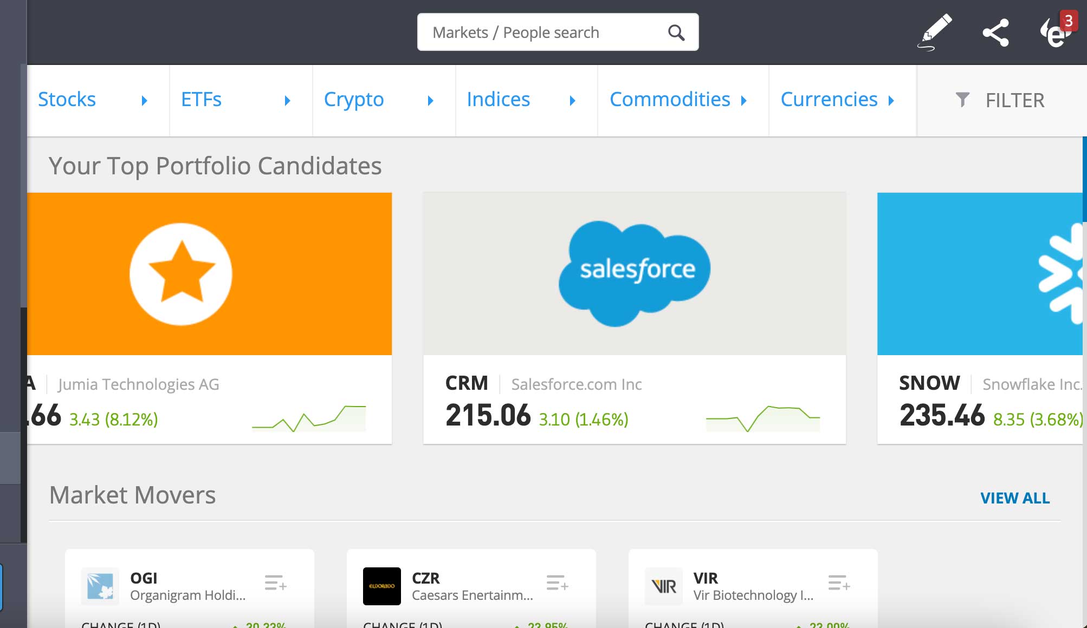1087x628 pixels.
Task: Add VIR to watchlist icon
Action: pos(839,583)
